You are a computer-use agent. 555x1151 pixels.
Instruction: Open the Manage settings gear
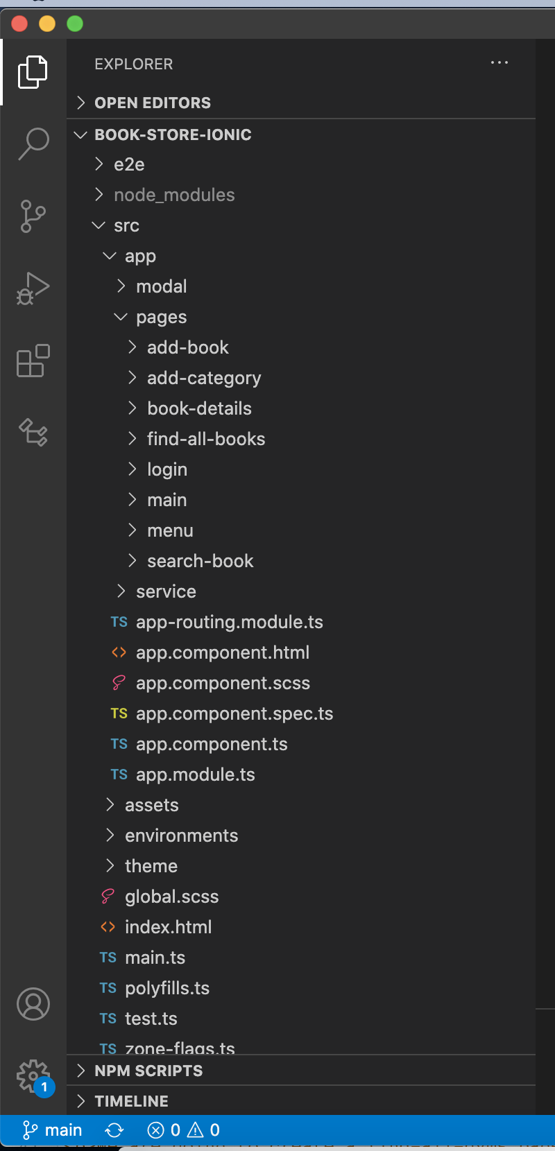click(32, 1076)
